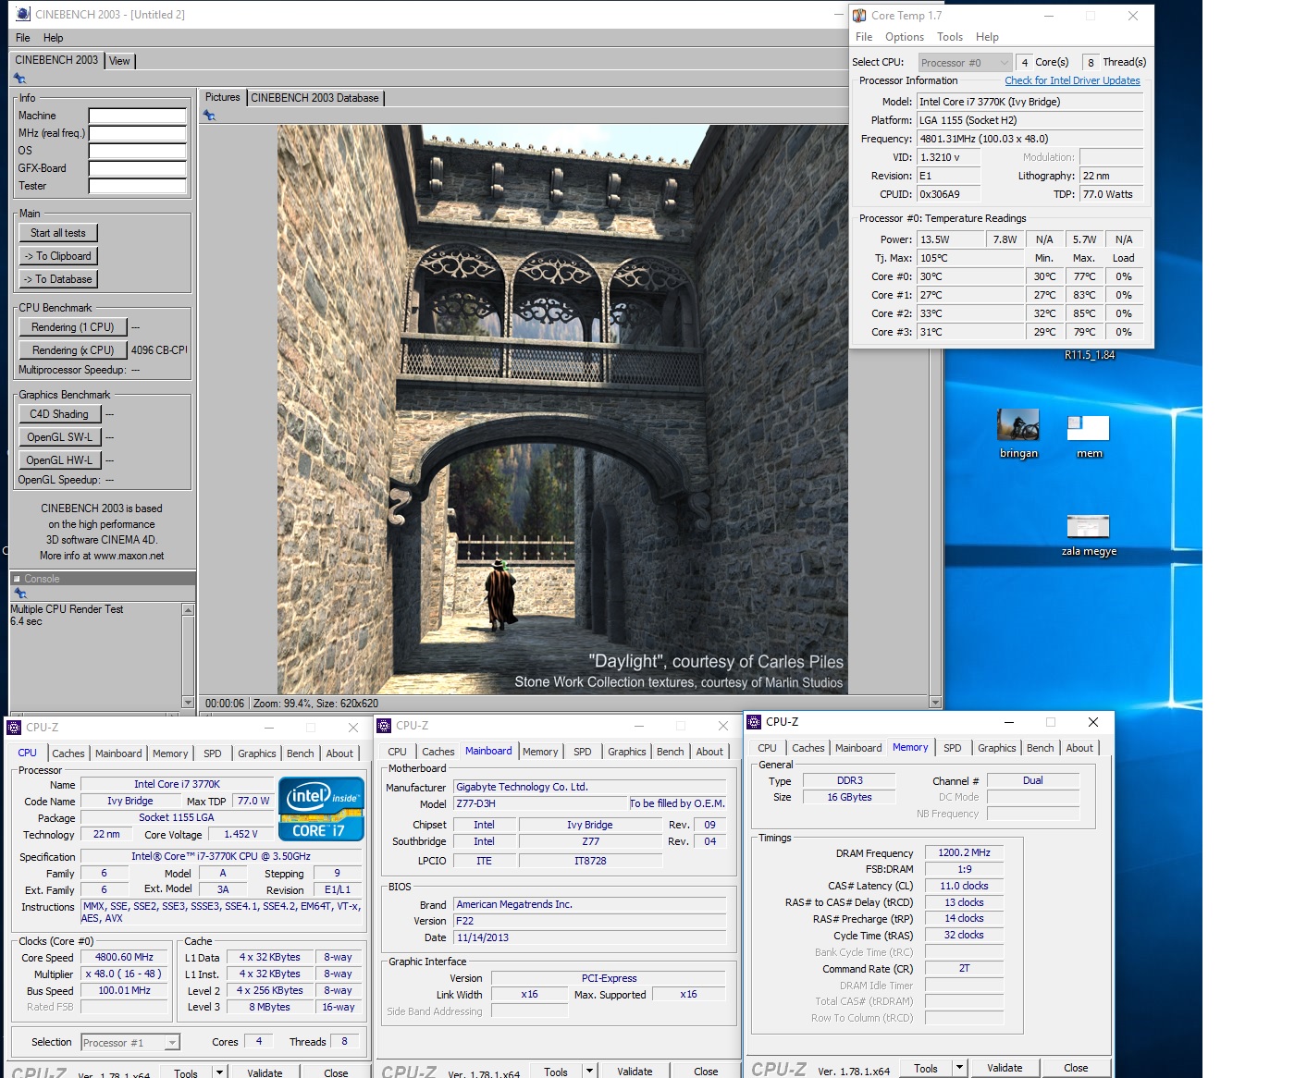Open the Select CPU Processor #0 dropdown in Core Temp
Viewport: 1307px width, 1078px height.
pyautogui.click(x=965, y=63)
